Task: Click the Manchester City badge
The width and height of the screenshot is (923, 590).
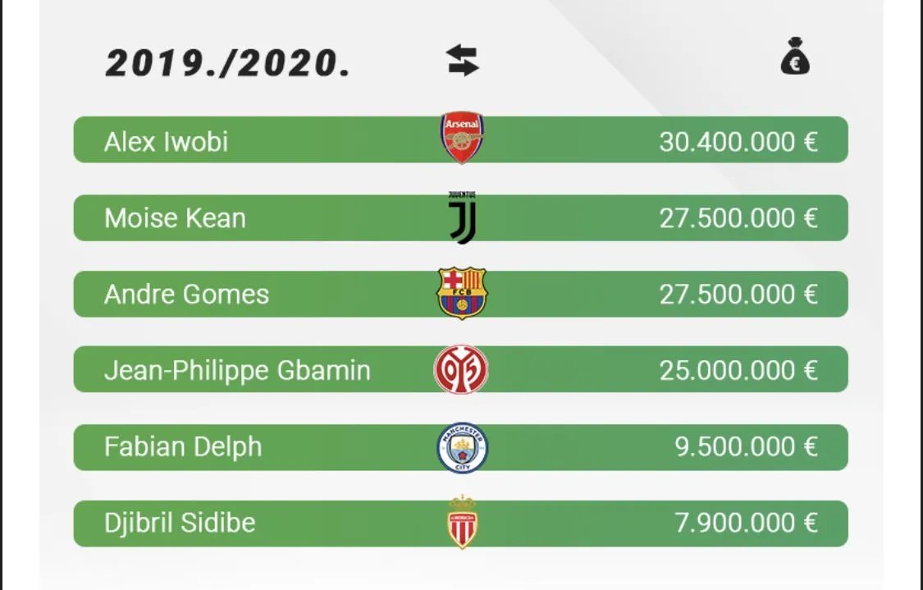Action: pyautogui.click(x=462, y=447)
